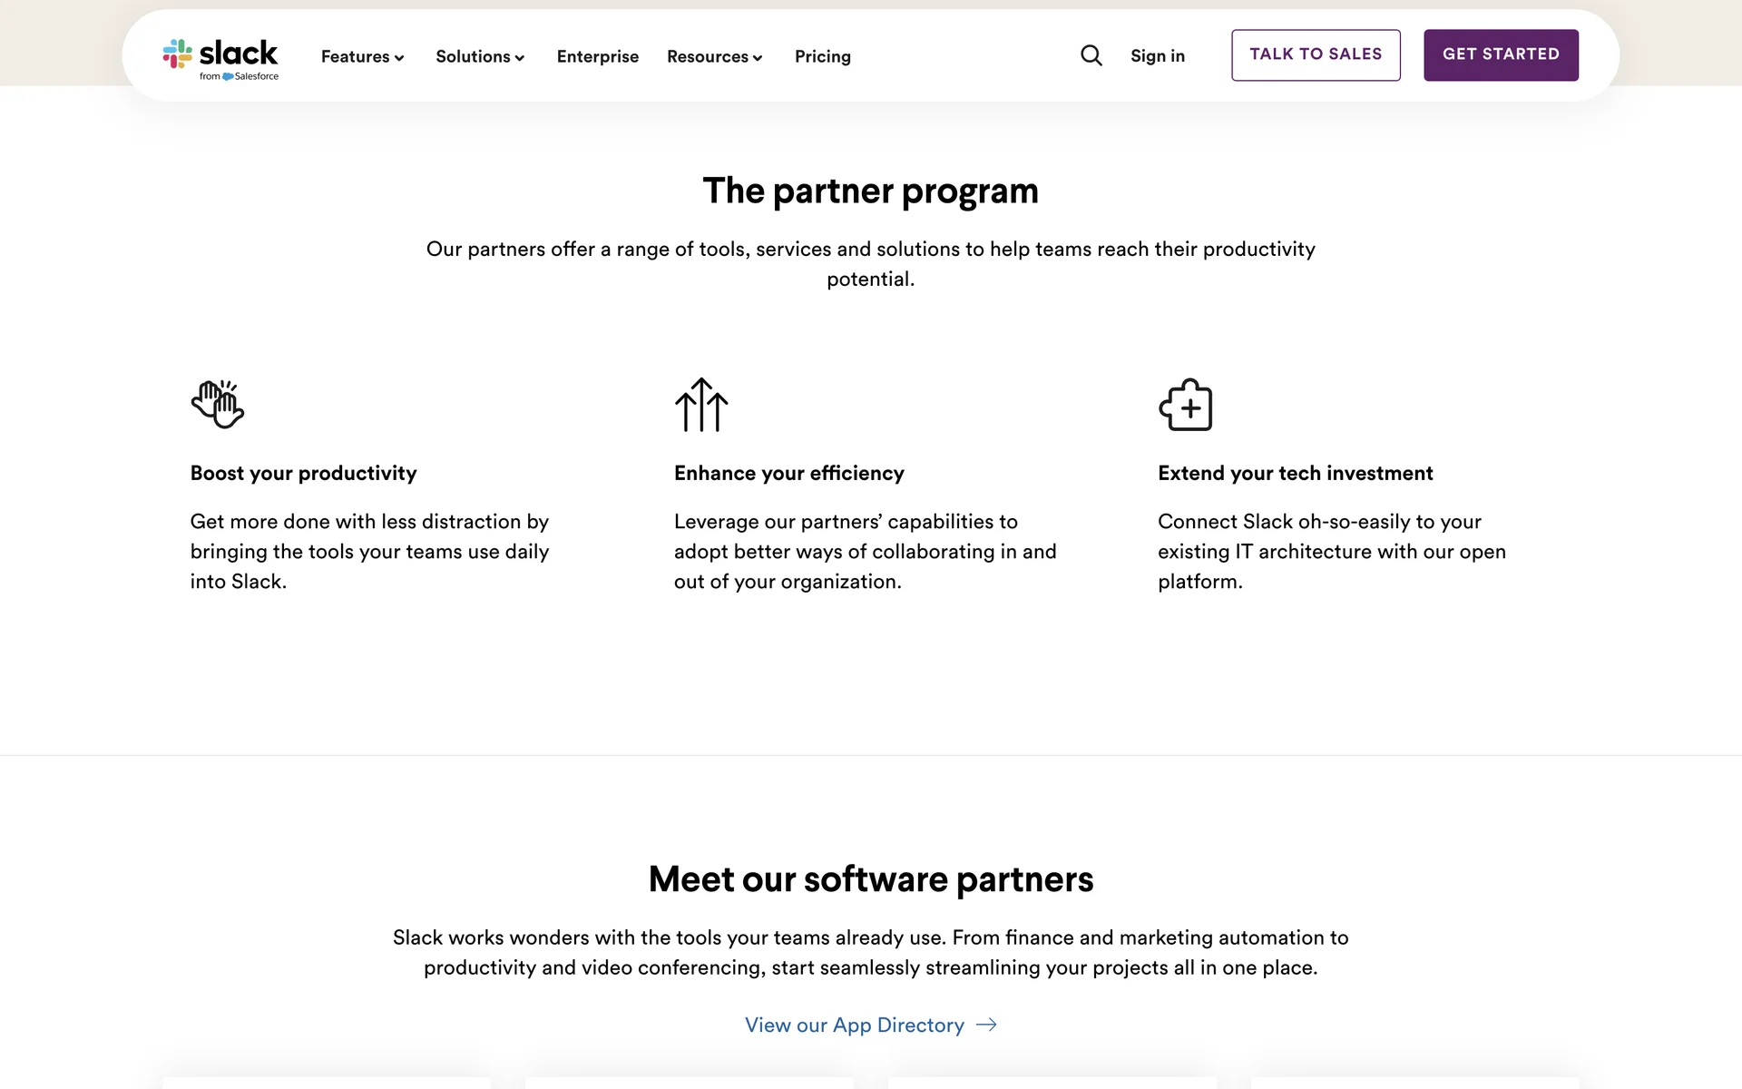Click the Boost your productivity heading

click(304, 473)
